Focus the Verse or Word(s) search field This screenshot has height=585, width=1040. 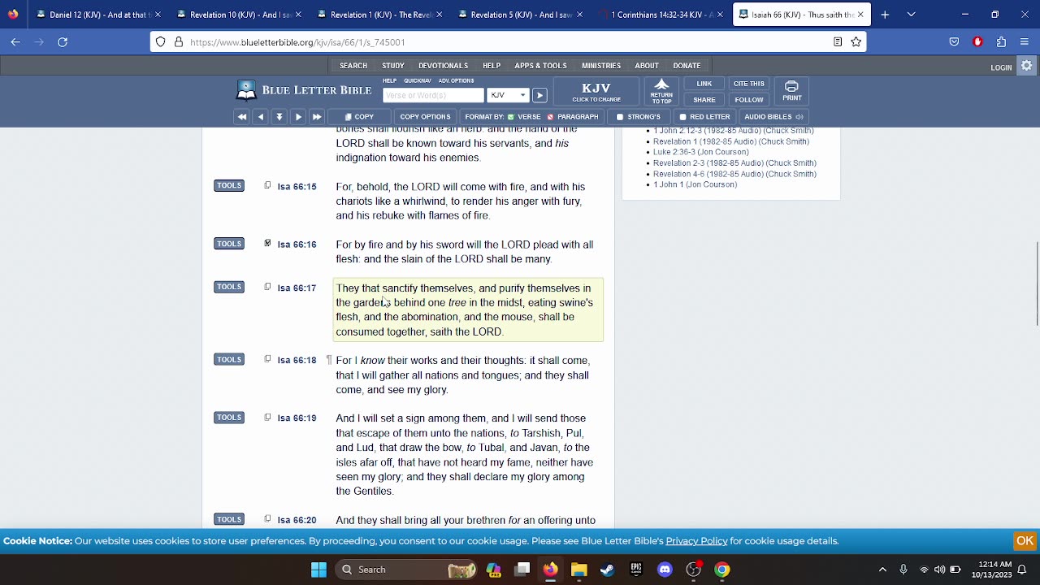(433, 95)
